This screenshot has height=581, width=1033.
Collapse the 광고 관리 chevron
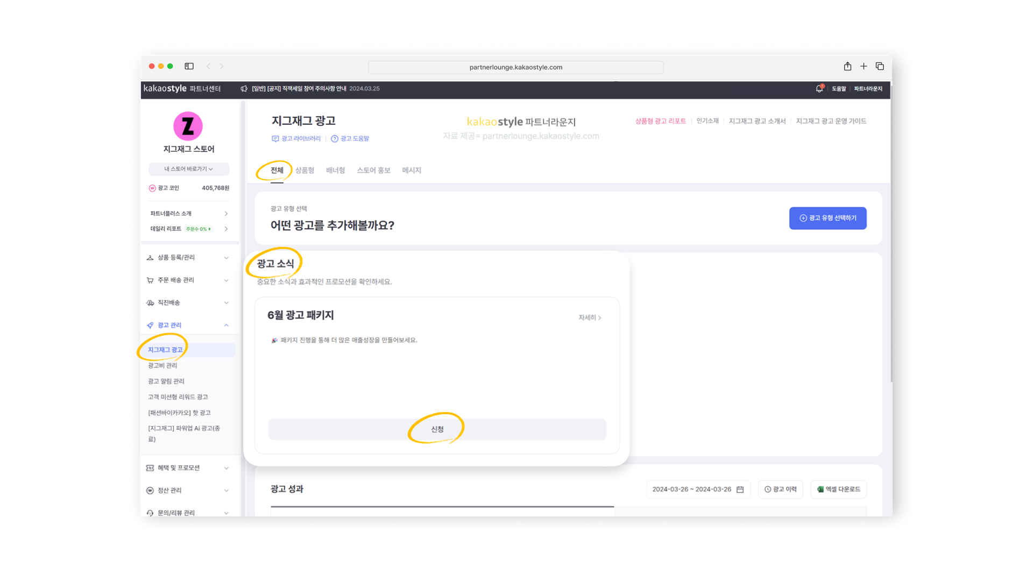point(227,325)
